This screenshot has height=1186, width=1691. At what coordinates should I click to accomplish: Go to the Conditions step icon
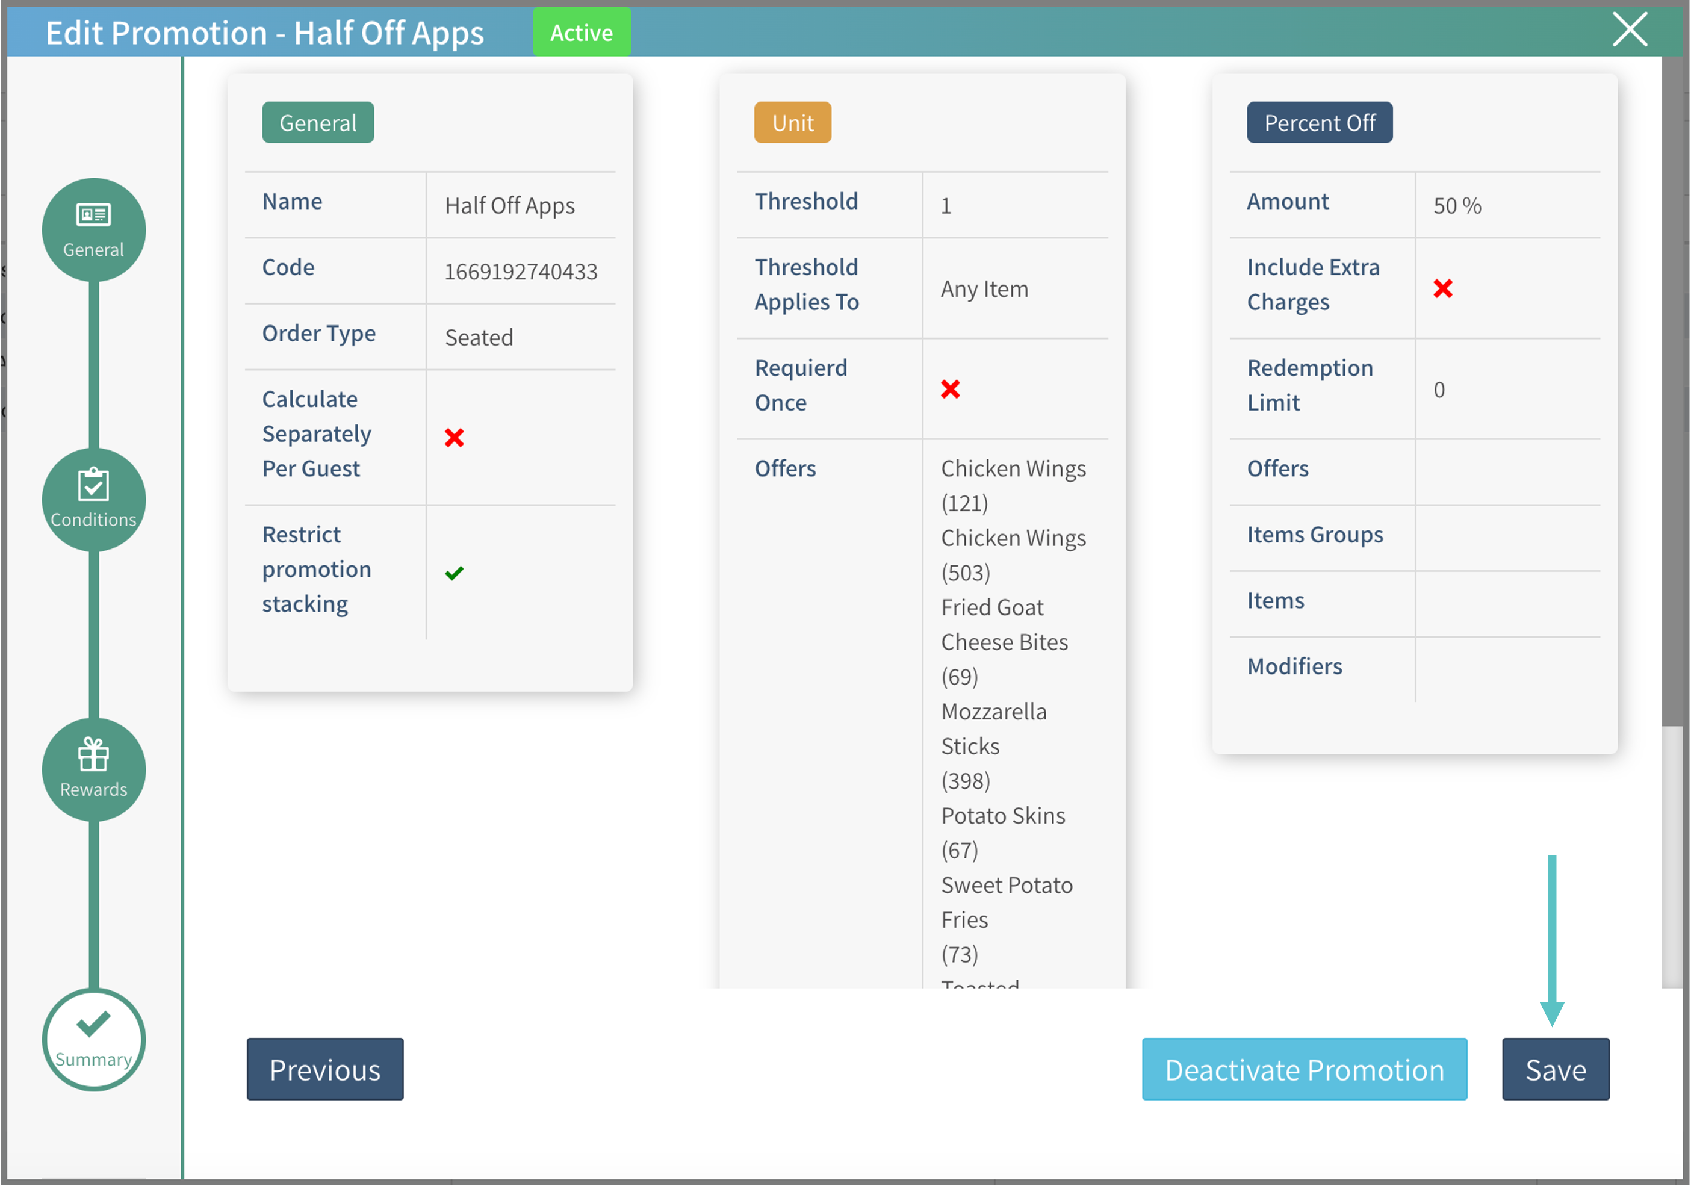pyautogui.click(x=93, y=500)
